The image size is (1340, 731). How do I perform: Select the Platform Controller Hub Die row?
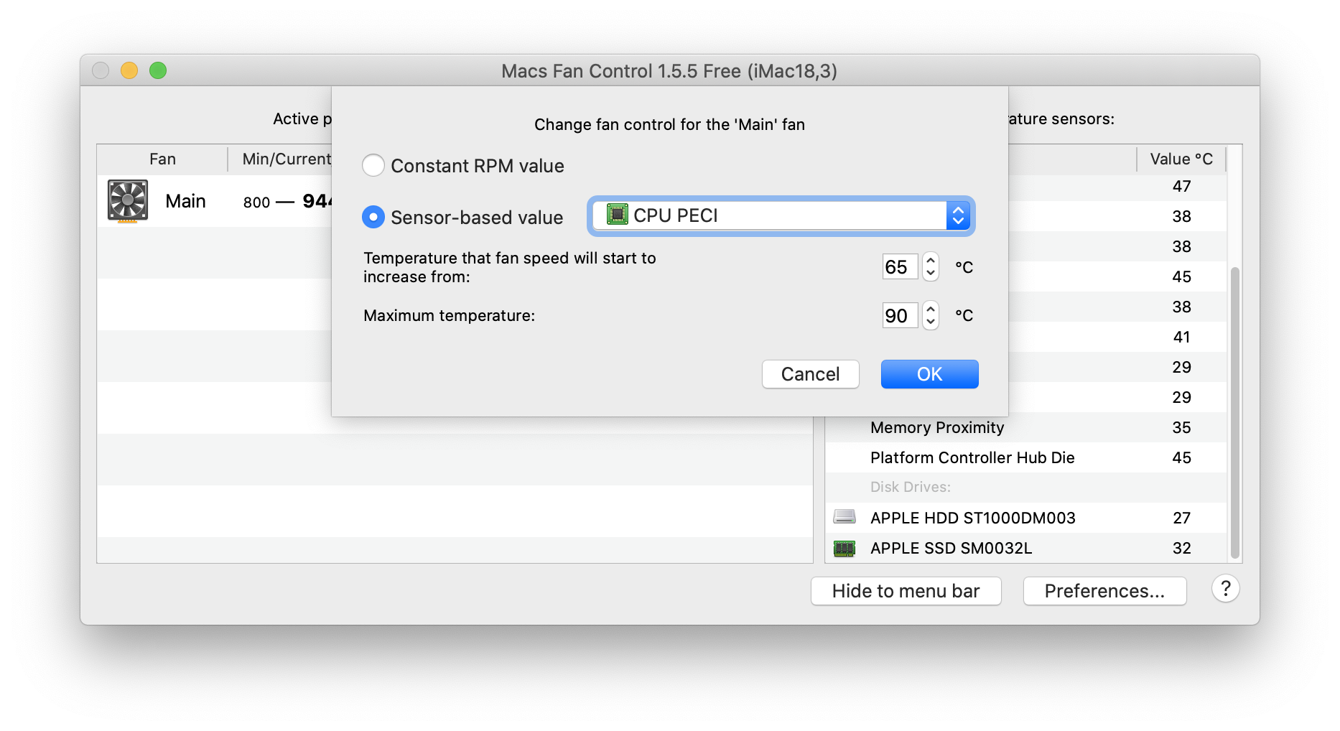pos(1025,457)
